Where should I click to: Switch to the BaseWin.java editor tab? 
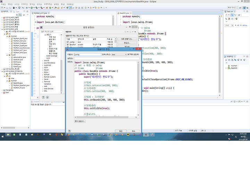125,13
